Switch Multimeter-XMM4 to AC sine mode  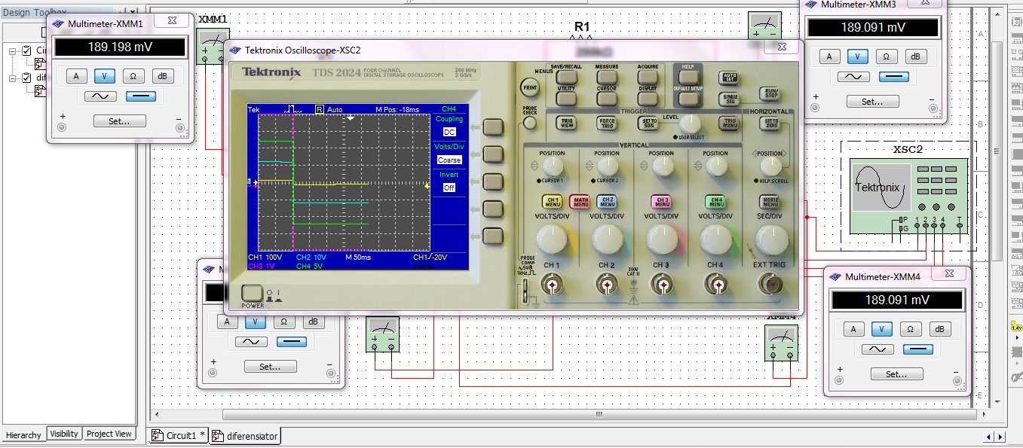click(x=878, y=349)
